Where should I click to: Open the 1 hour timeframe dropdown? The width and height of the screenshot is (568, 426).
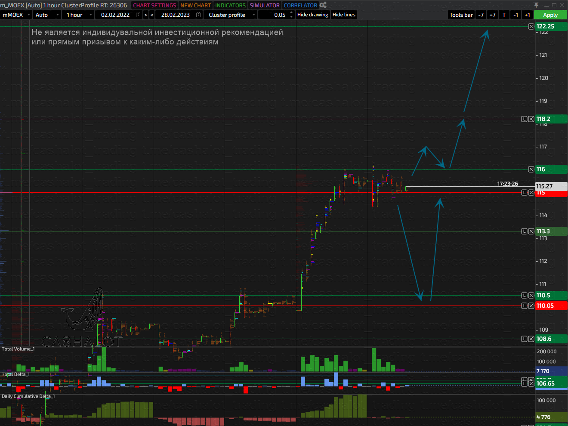(78, 15)
